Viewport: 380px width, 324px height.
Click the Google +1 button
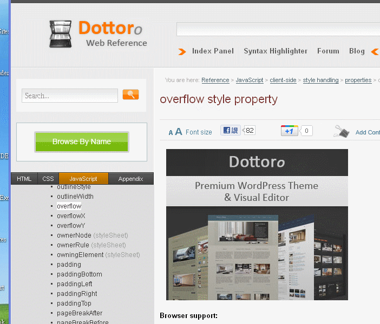coord(290,131)
